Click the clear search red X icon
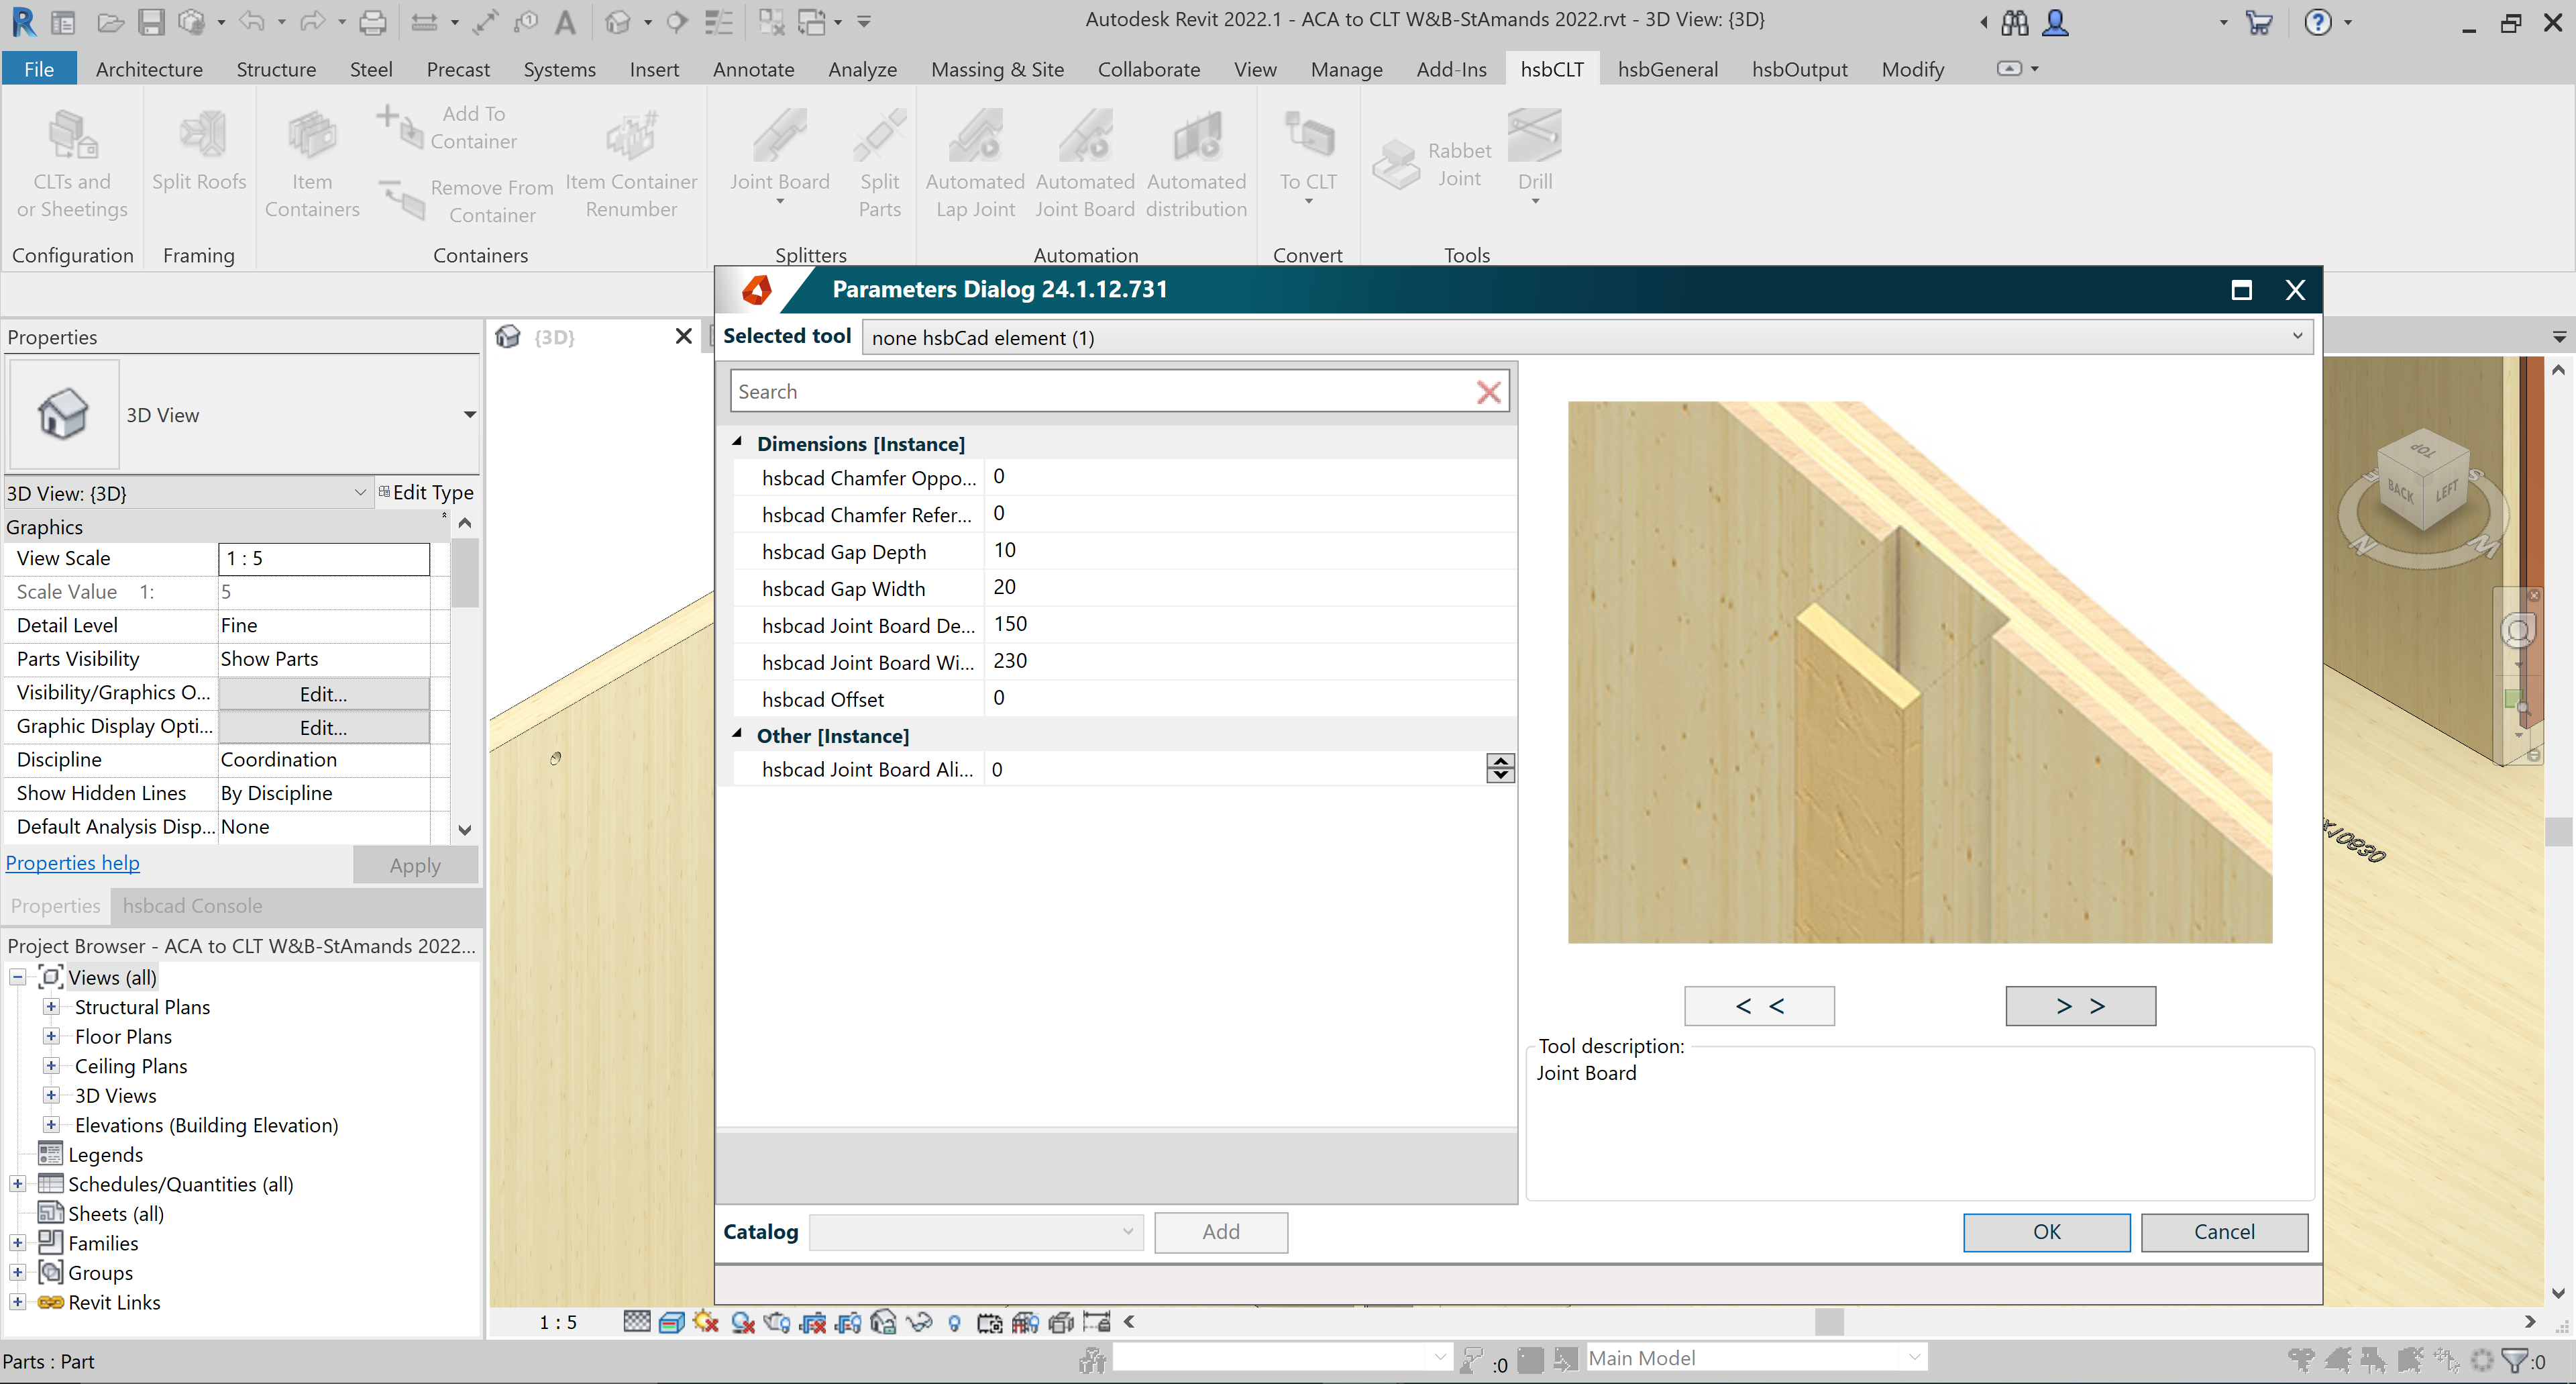 pos(1488,392)
